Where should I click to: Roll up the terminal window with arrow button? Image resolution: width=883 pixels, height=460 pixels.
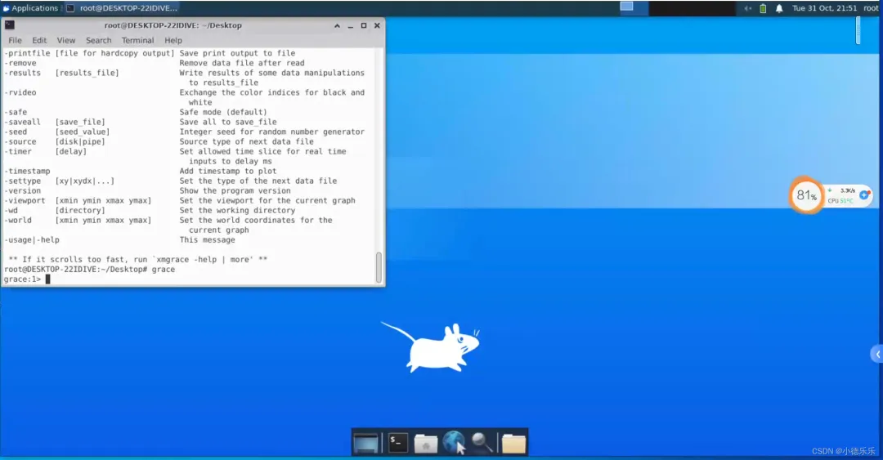337,26
